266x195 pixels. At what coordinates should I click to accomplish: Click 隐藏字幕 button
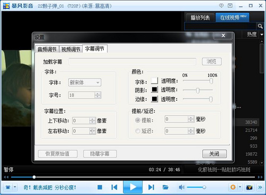(100, 153)
